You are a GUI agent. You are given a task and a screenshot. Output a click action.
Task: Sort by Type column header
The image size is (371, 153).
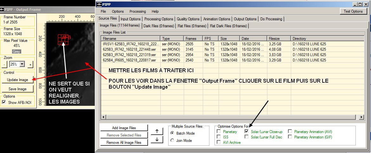click(172, 39)
